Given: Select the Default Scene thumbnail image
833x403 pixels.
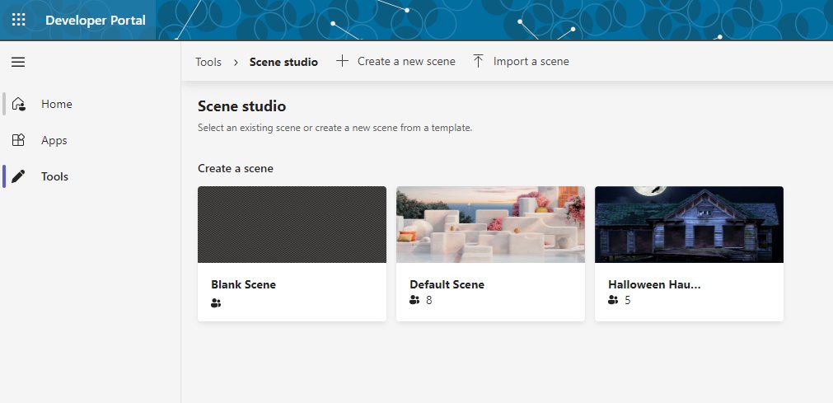Looking at the screenshot, I should [490, 224].
